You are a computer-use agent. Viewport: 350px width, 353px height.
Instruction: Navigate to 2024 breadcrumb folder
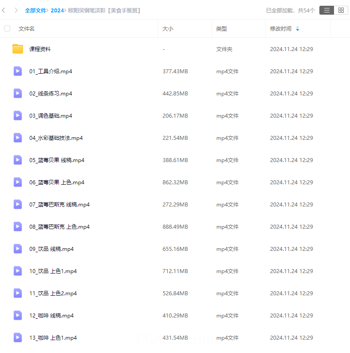coord(57,10)
